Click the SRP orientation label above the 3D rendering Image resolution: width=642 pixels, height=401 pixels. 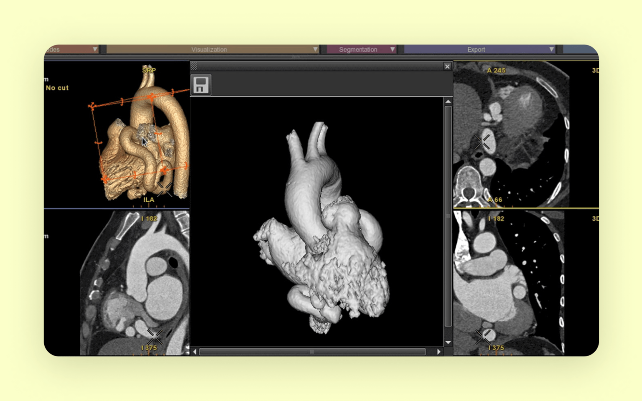(x=149, y=70)
